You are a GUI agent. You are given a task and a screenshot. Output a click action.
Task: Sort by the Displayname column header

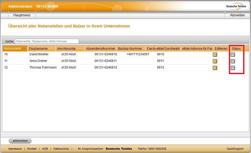[x=42, y=48]
